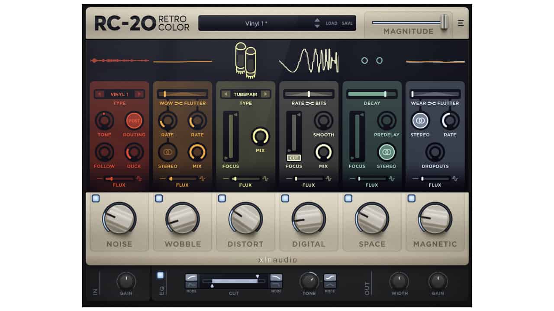Toggle the Stereo button in Space module
The image size is (554, 311).
click(x=387, y=152)
